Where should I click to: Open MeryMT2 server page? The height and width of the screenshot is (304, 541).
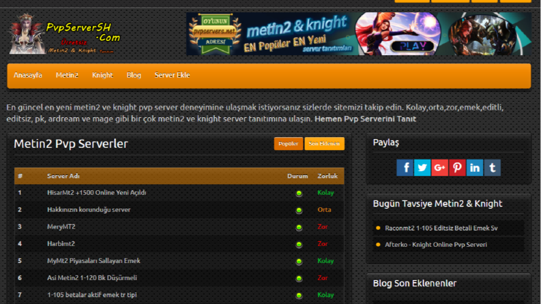[61, 227]
